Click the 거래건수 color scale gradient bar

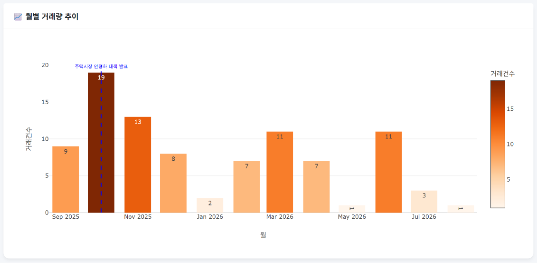[498, 144]
